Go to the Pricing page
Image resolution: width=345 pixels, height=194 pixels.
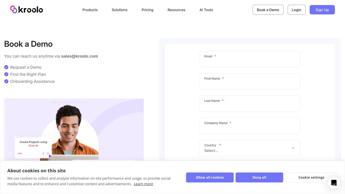(147, 10)
